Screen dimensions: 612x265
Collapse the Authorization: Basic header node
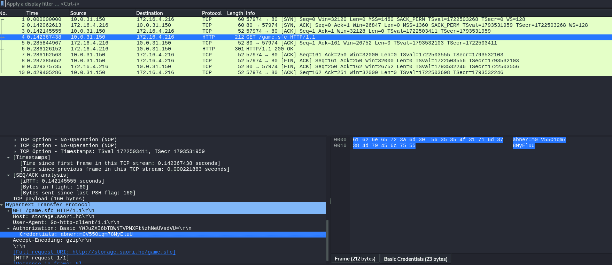(x=8, y=228)
